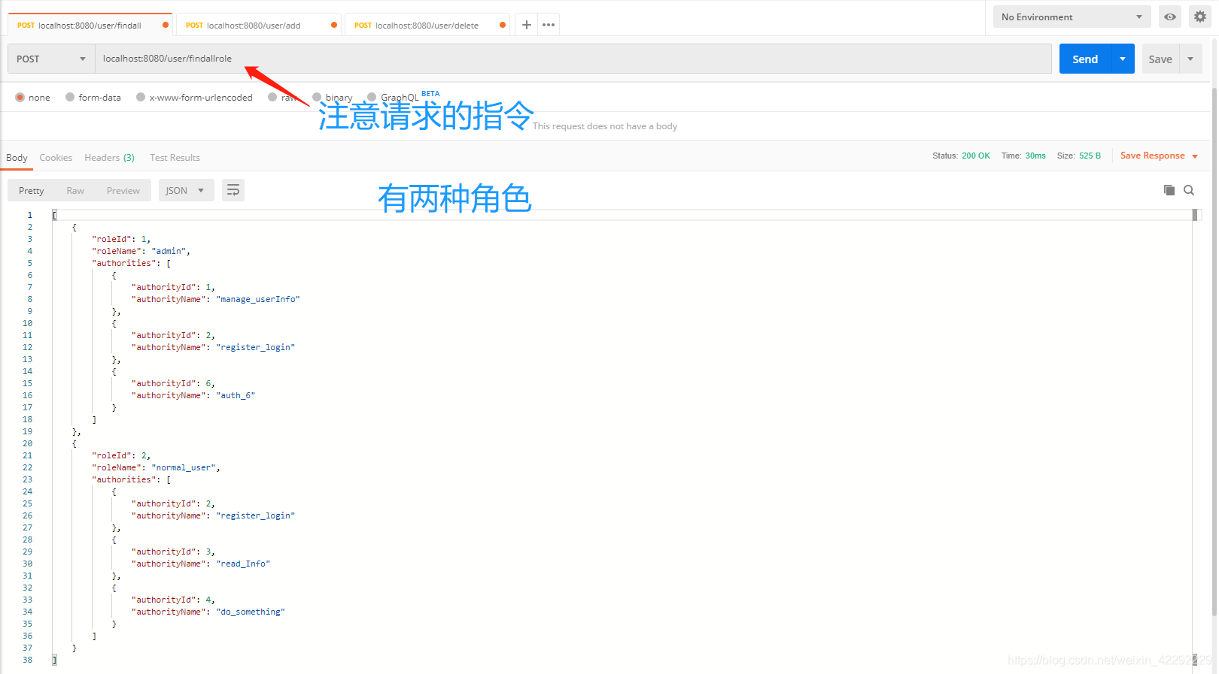Image resolution: width=1219 pixels, height=674 pixels.
Task: Click the Send button
Action: 1085,59
